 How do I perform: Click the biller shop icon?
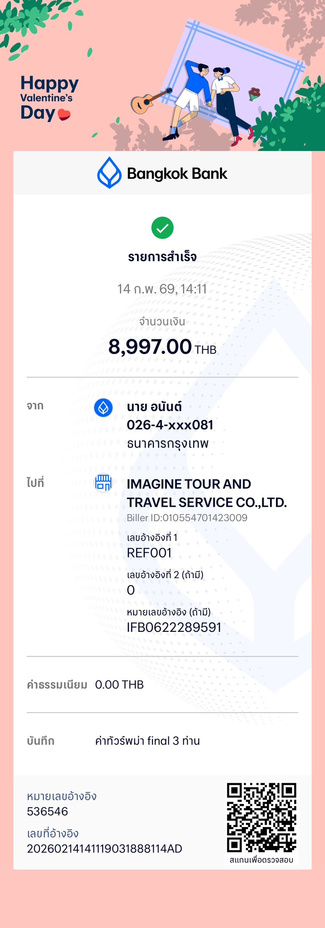(x=103, y=483)
